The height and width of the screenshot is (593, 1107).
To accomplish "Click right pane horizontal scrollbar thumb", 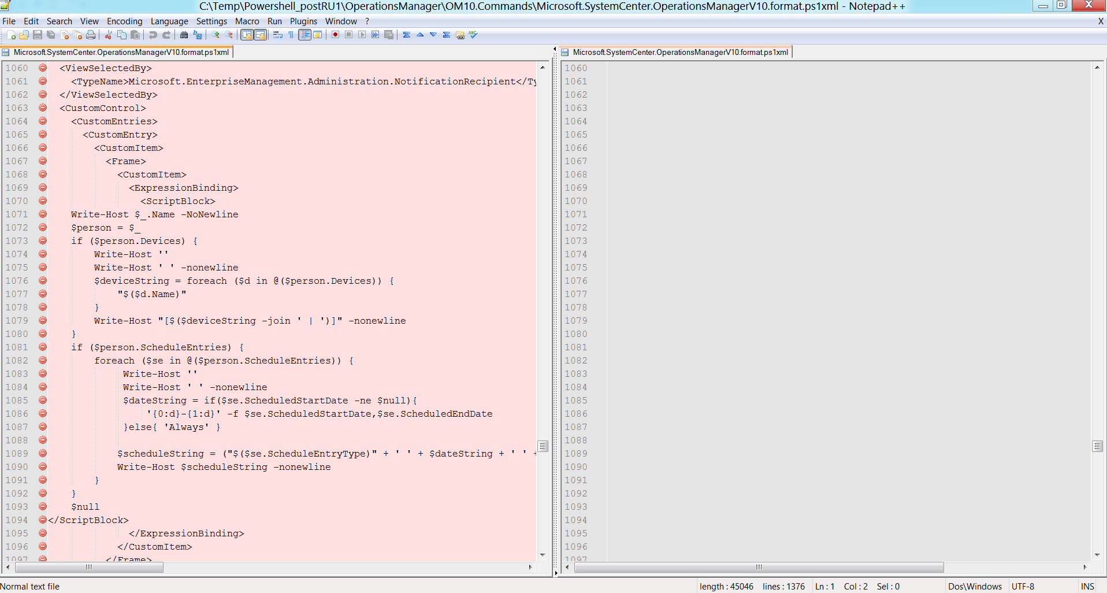I will tap(759, 567).
